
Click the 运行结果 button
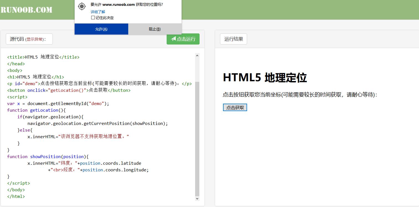click(x=234, y=39)
